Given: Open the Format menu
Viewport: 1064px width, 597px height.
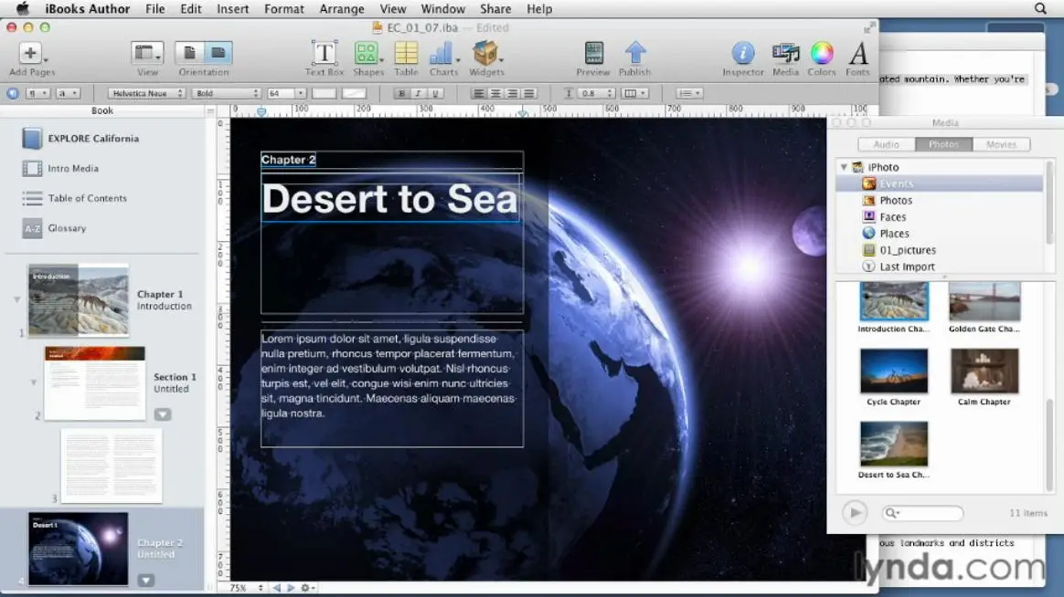Looking at the screenshot, I should click(x=283, y=9).
